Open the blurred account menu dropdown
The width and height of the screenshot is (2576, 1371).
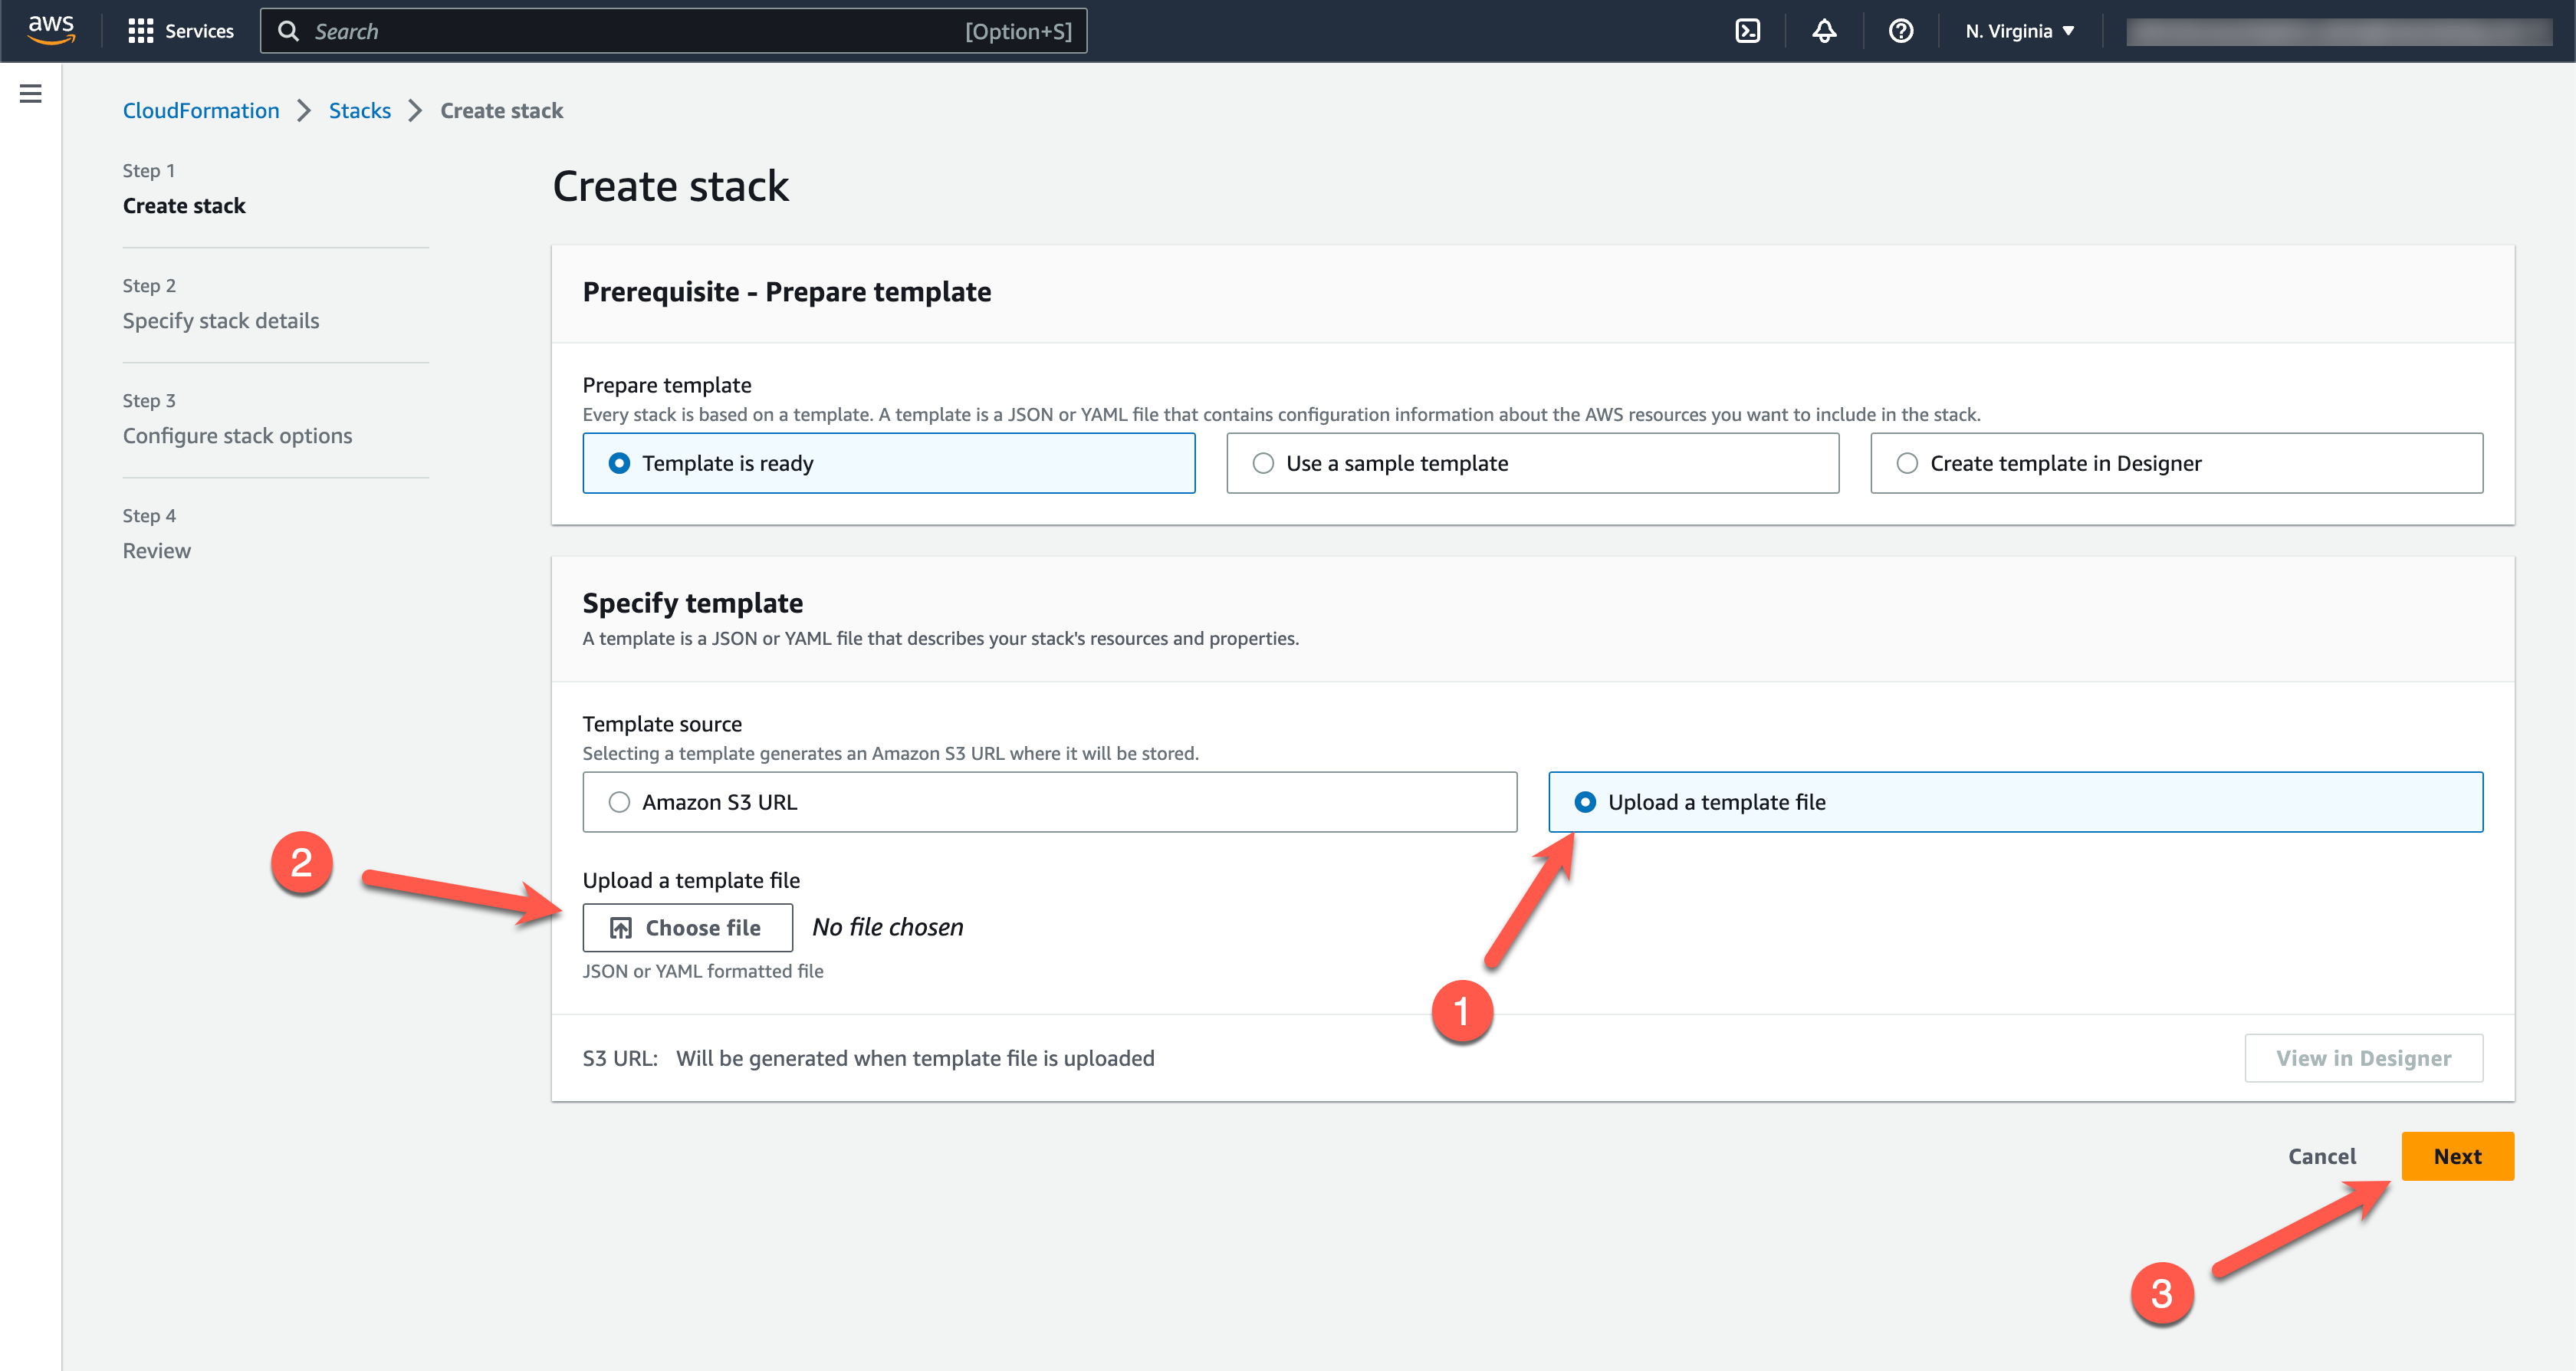coord(2338,31)
